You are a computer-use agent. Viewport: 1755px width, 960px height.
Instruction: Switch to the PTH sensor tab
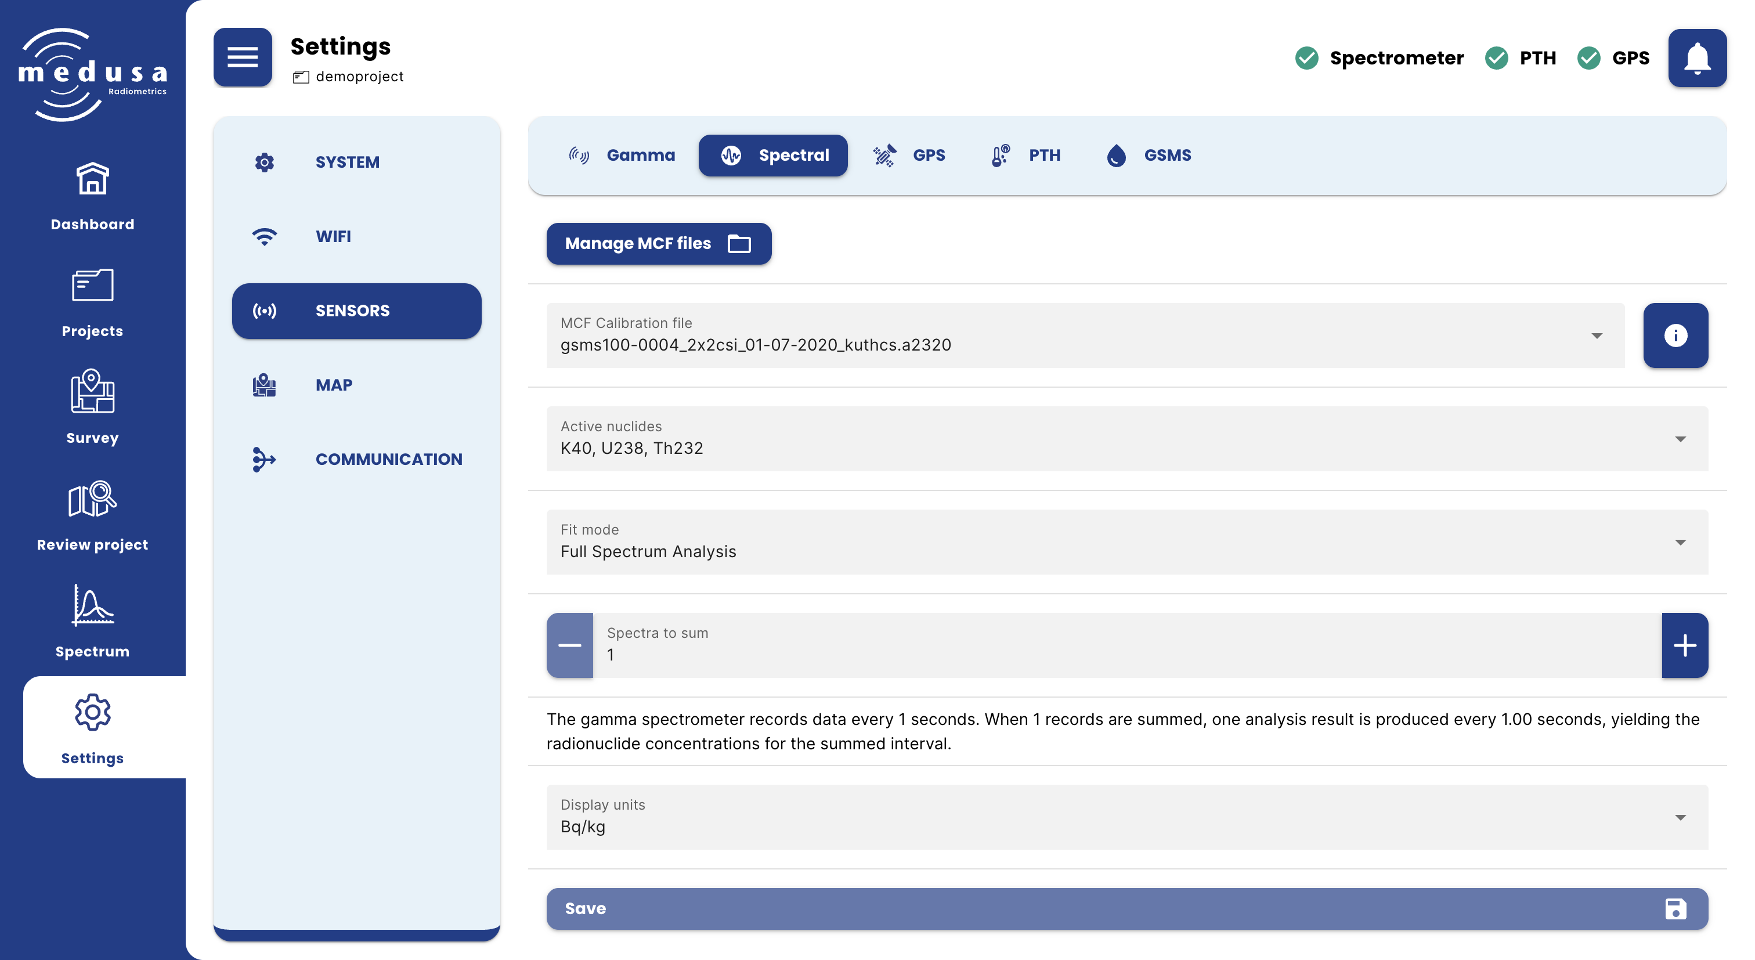coord(1025,156)
